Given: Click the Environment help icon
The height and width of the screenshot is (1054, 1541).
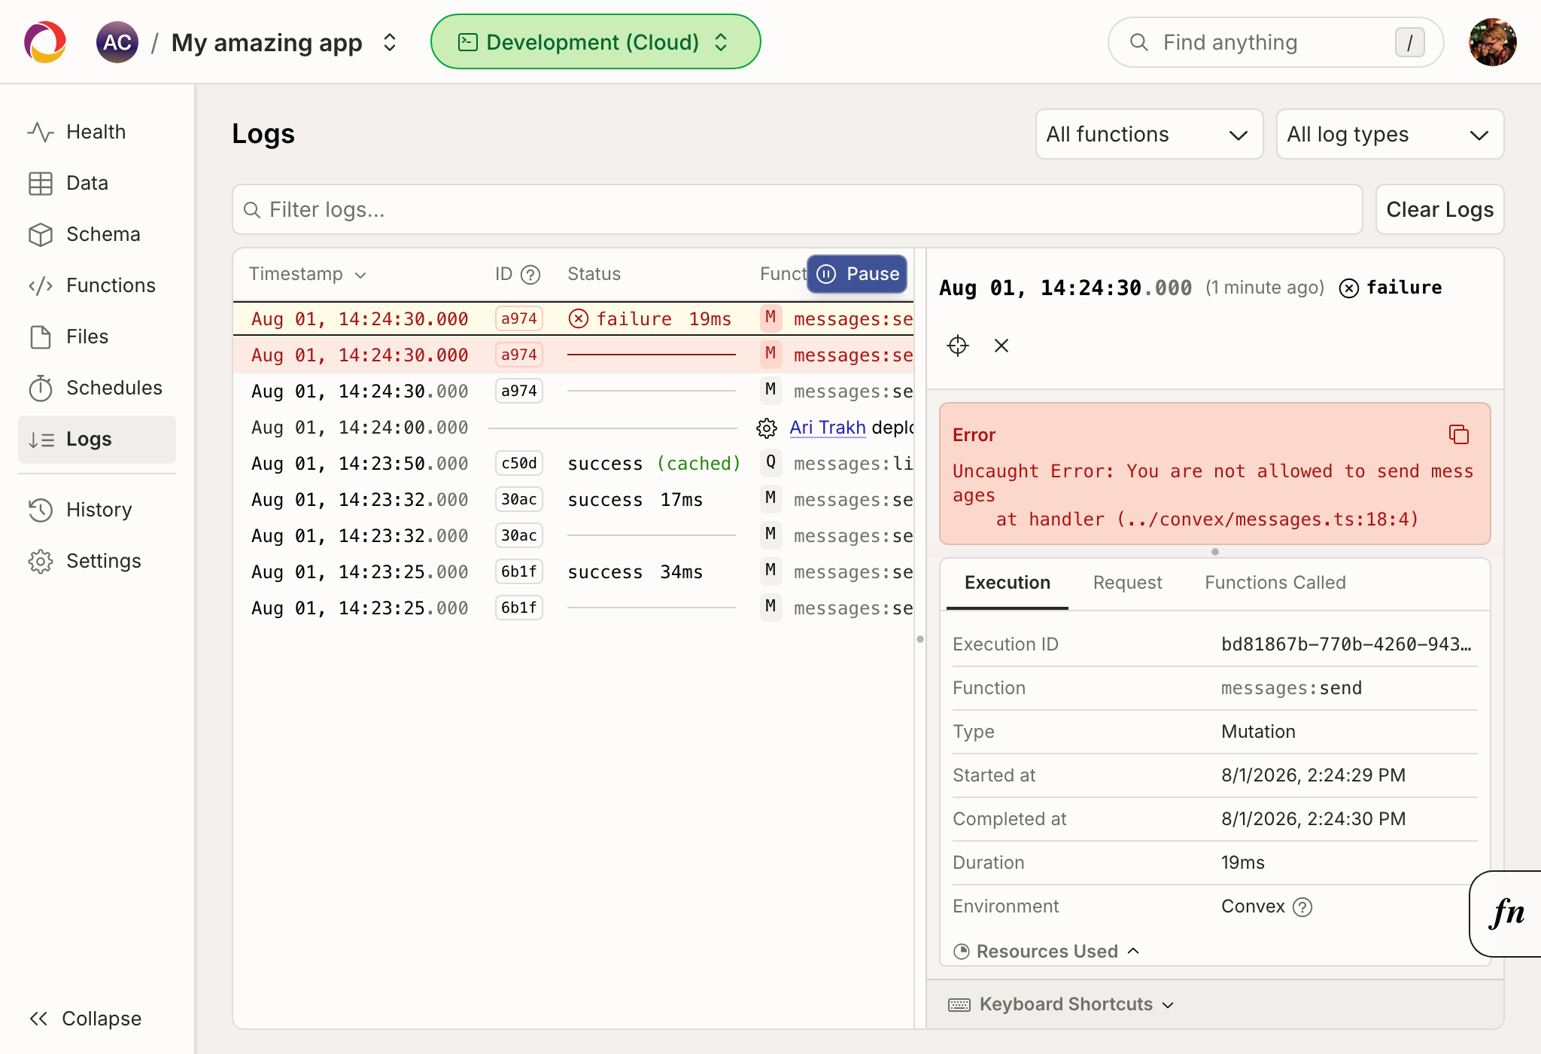Looking at the screenshot, I should point(1302,907).
